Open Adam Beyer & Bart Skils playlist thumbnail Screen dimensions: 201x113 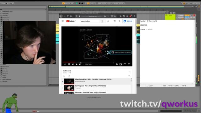point(69,81)
